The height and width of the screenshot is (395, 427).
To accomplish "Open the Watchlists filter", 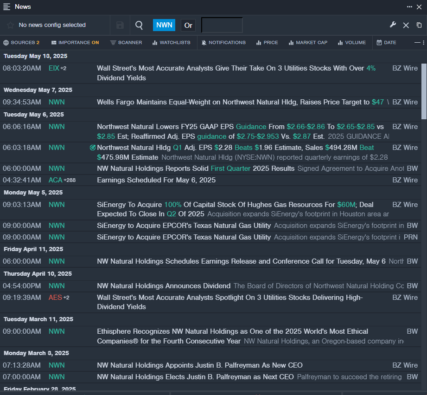I will click(171, 43).
